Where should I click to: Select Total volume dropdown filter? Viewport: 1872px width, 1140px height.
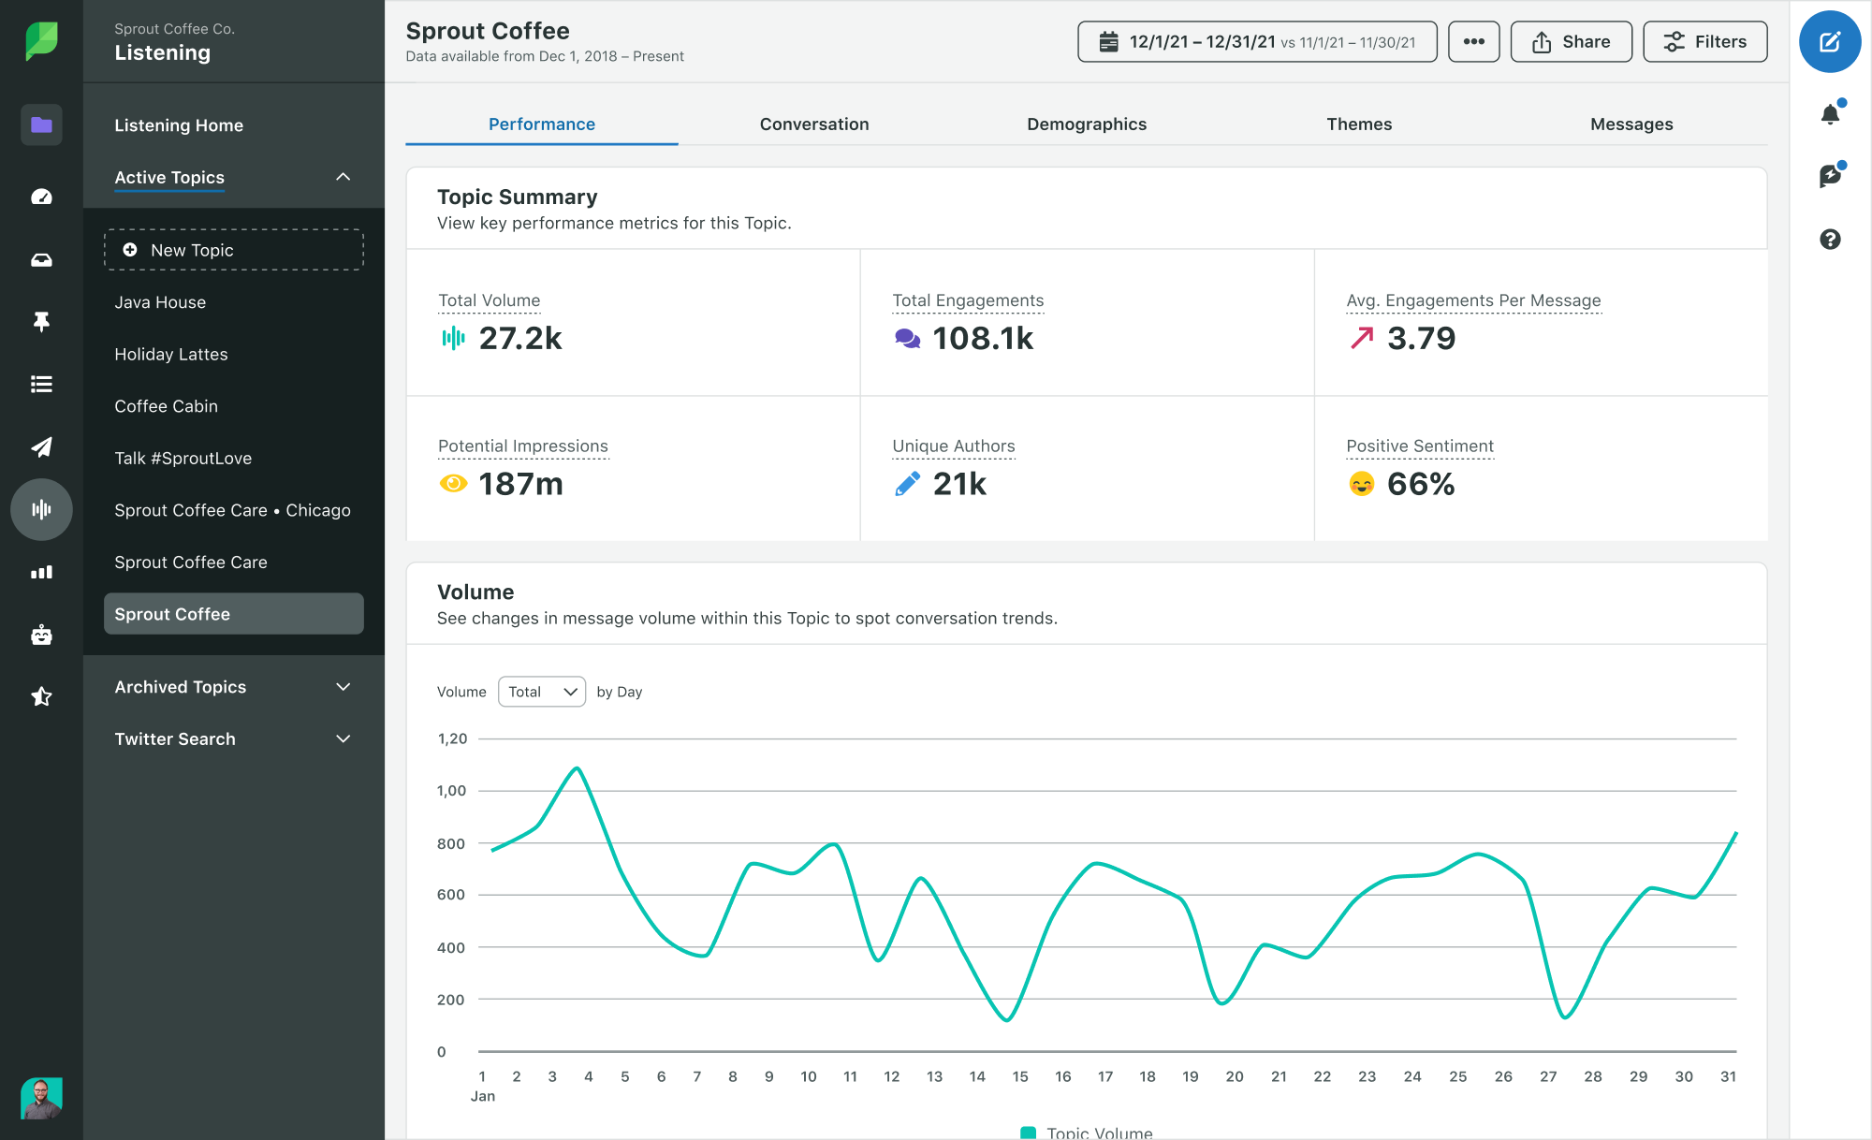(x=540, y=693)
